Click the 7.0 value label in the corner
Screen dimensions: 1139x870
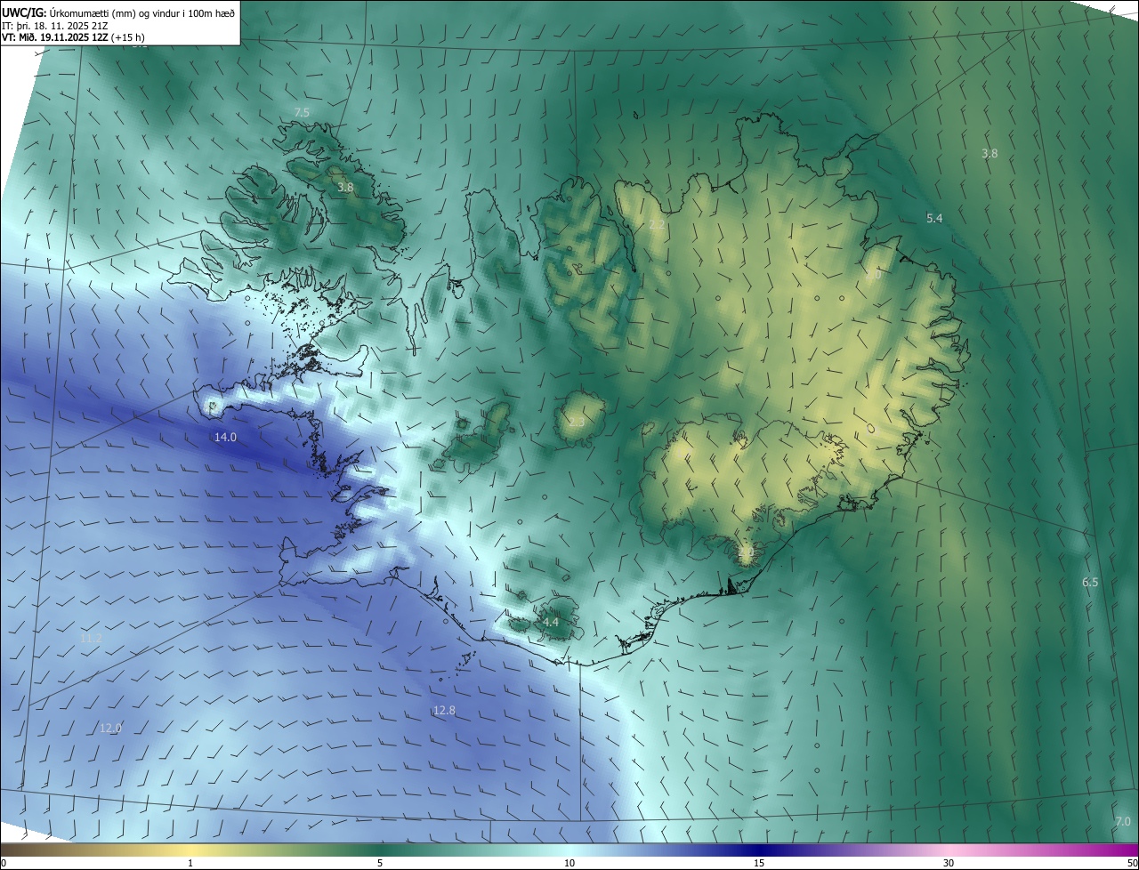(x=1123, y=821)
